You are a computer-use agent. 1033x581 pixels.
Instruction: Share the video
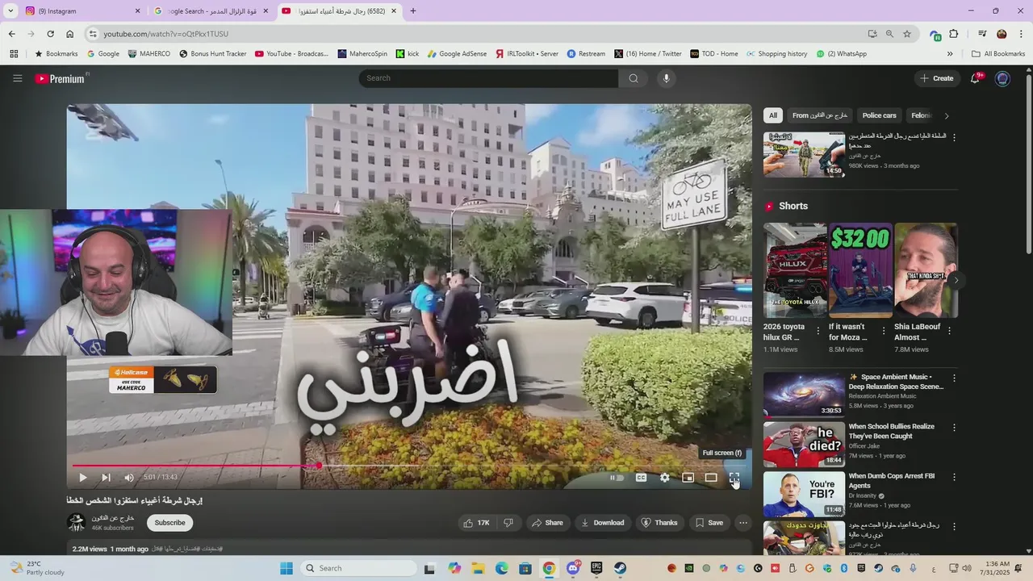click(547, 523)
